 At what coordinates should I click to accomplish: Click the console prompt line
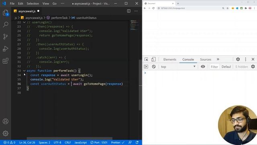pyautogui.click(x=200, y=73)
